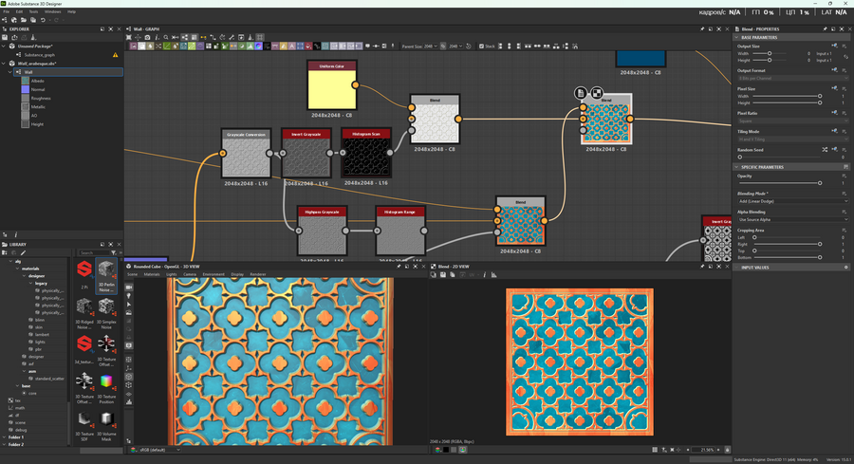
Task: Collapse the Wall graph tree item
Action: pos(9,71)
